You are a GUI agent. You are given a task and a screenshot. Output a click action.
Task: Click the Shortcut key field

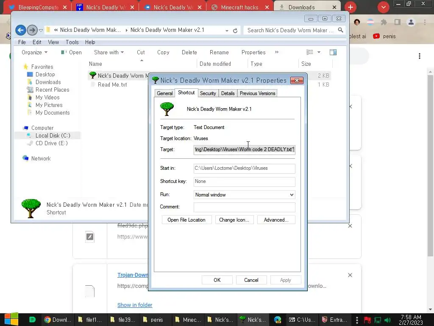tap(245, 182)
